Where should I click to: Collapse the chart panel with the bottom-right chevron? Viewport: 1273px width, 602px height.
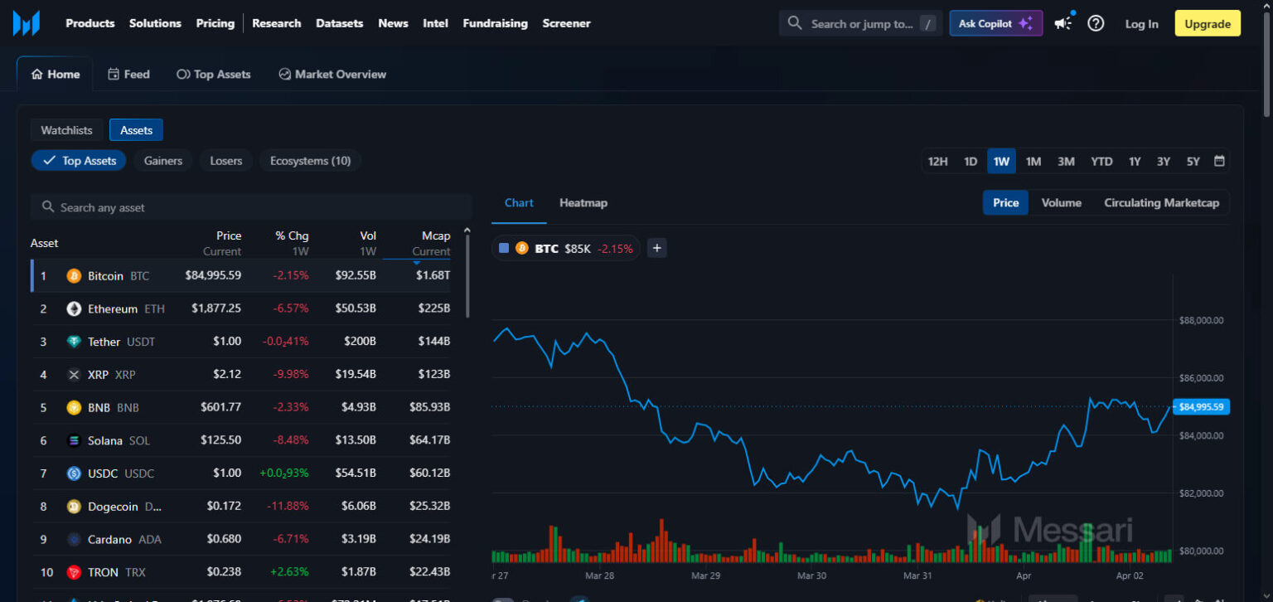click(x=1266, y=595)
